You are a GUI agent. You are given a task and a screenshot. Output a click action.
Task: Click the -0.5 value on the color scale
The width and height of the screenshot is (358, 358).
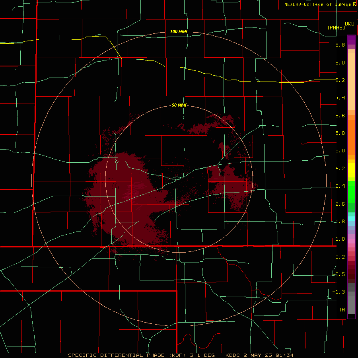point(339,274)
